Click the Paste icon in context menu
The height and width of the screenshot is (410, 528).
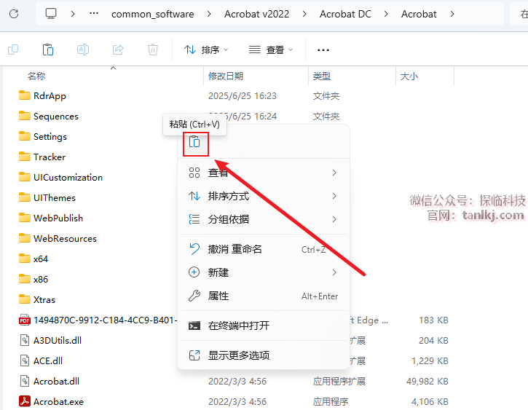[x=194, y=142]
